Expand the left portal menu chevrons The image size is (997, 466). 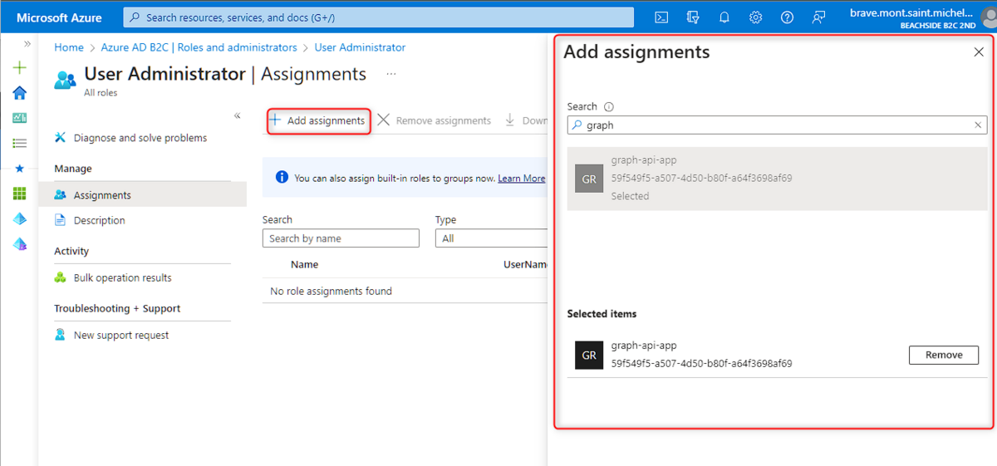(27, 44)
